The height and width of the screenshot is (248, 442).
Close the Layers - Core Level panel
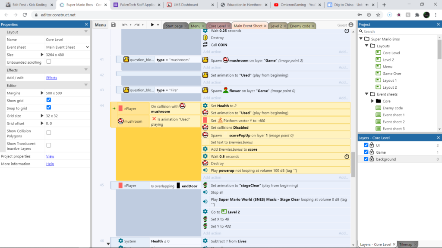pyautogui.click(x=439, y=138)
